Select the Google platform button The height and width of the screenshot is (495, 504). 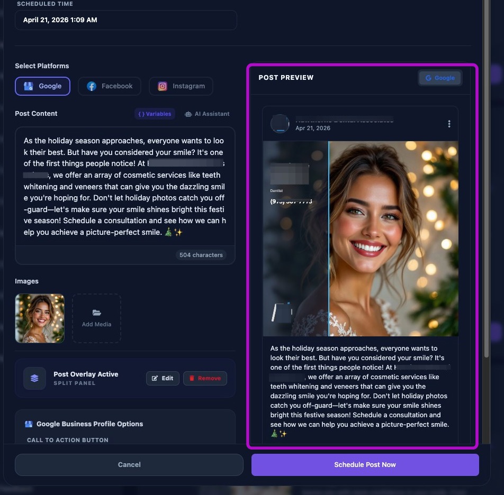tap(42, 86)
